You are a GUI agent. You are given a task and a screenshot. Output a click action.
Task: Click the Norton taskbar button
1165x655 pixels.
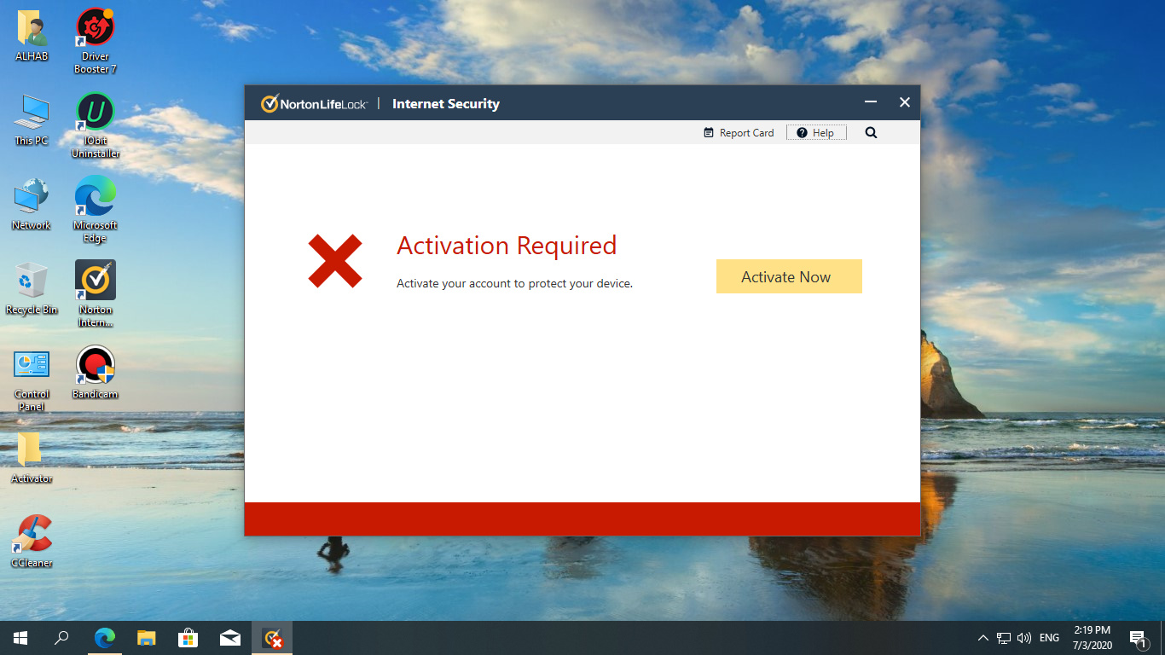272,638
